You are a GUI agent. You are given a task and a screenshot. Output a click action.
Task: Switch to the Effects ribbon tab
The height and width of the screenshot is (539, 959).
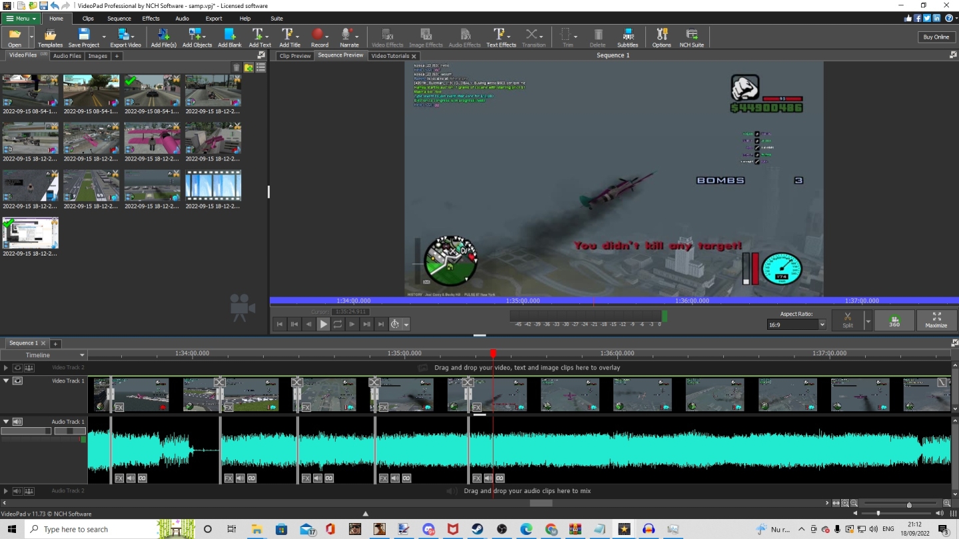click(151, 19)
